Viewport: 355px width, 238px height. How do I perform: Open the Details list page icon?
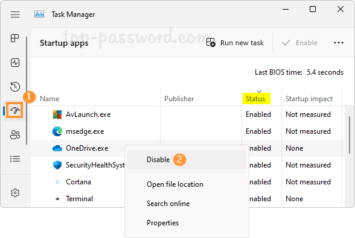[15, 158]
